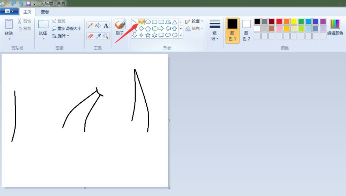The height and width of the screenshot is (196, 346).
Task: Click the Resize (重新调整大小) button
Action: [67, 28]
